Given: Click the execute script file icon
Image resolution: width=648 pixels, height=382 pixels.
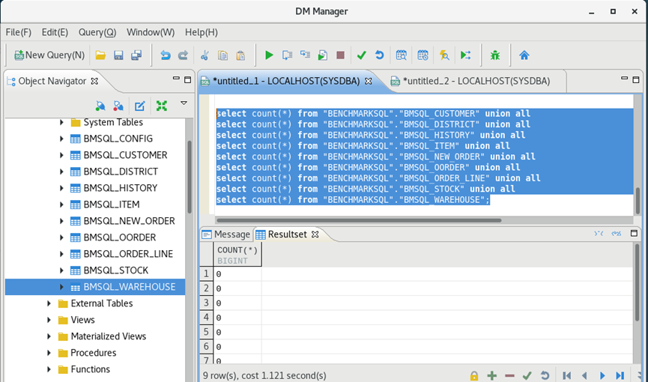Looking at the screenshot, I should [323, 55].
